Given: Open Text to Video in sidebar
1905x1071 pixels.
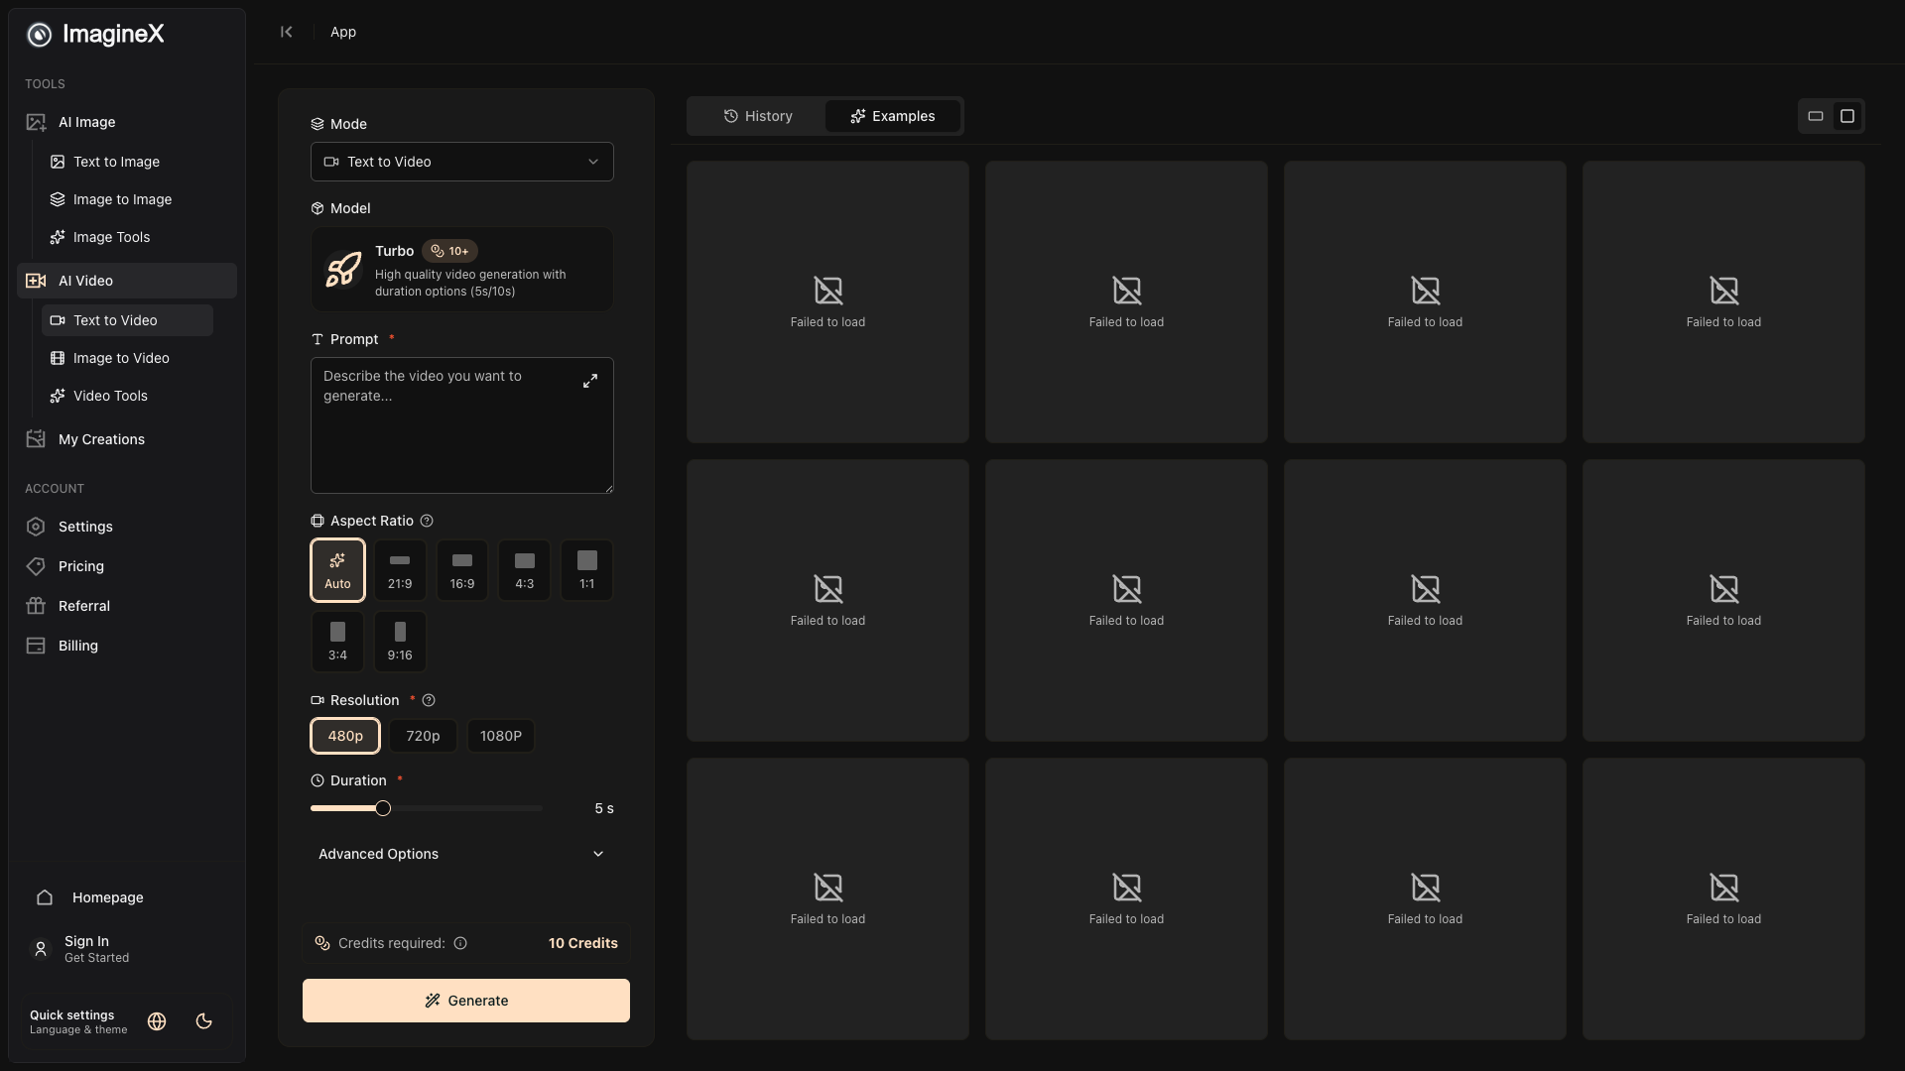Looking at the screenshot, I should tap(127, 320).
